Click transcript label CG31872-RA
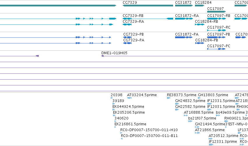Viewport: 248px width, 146px height. [x=187, y=16]
